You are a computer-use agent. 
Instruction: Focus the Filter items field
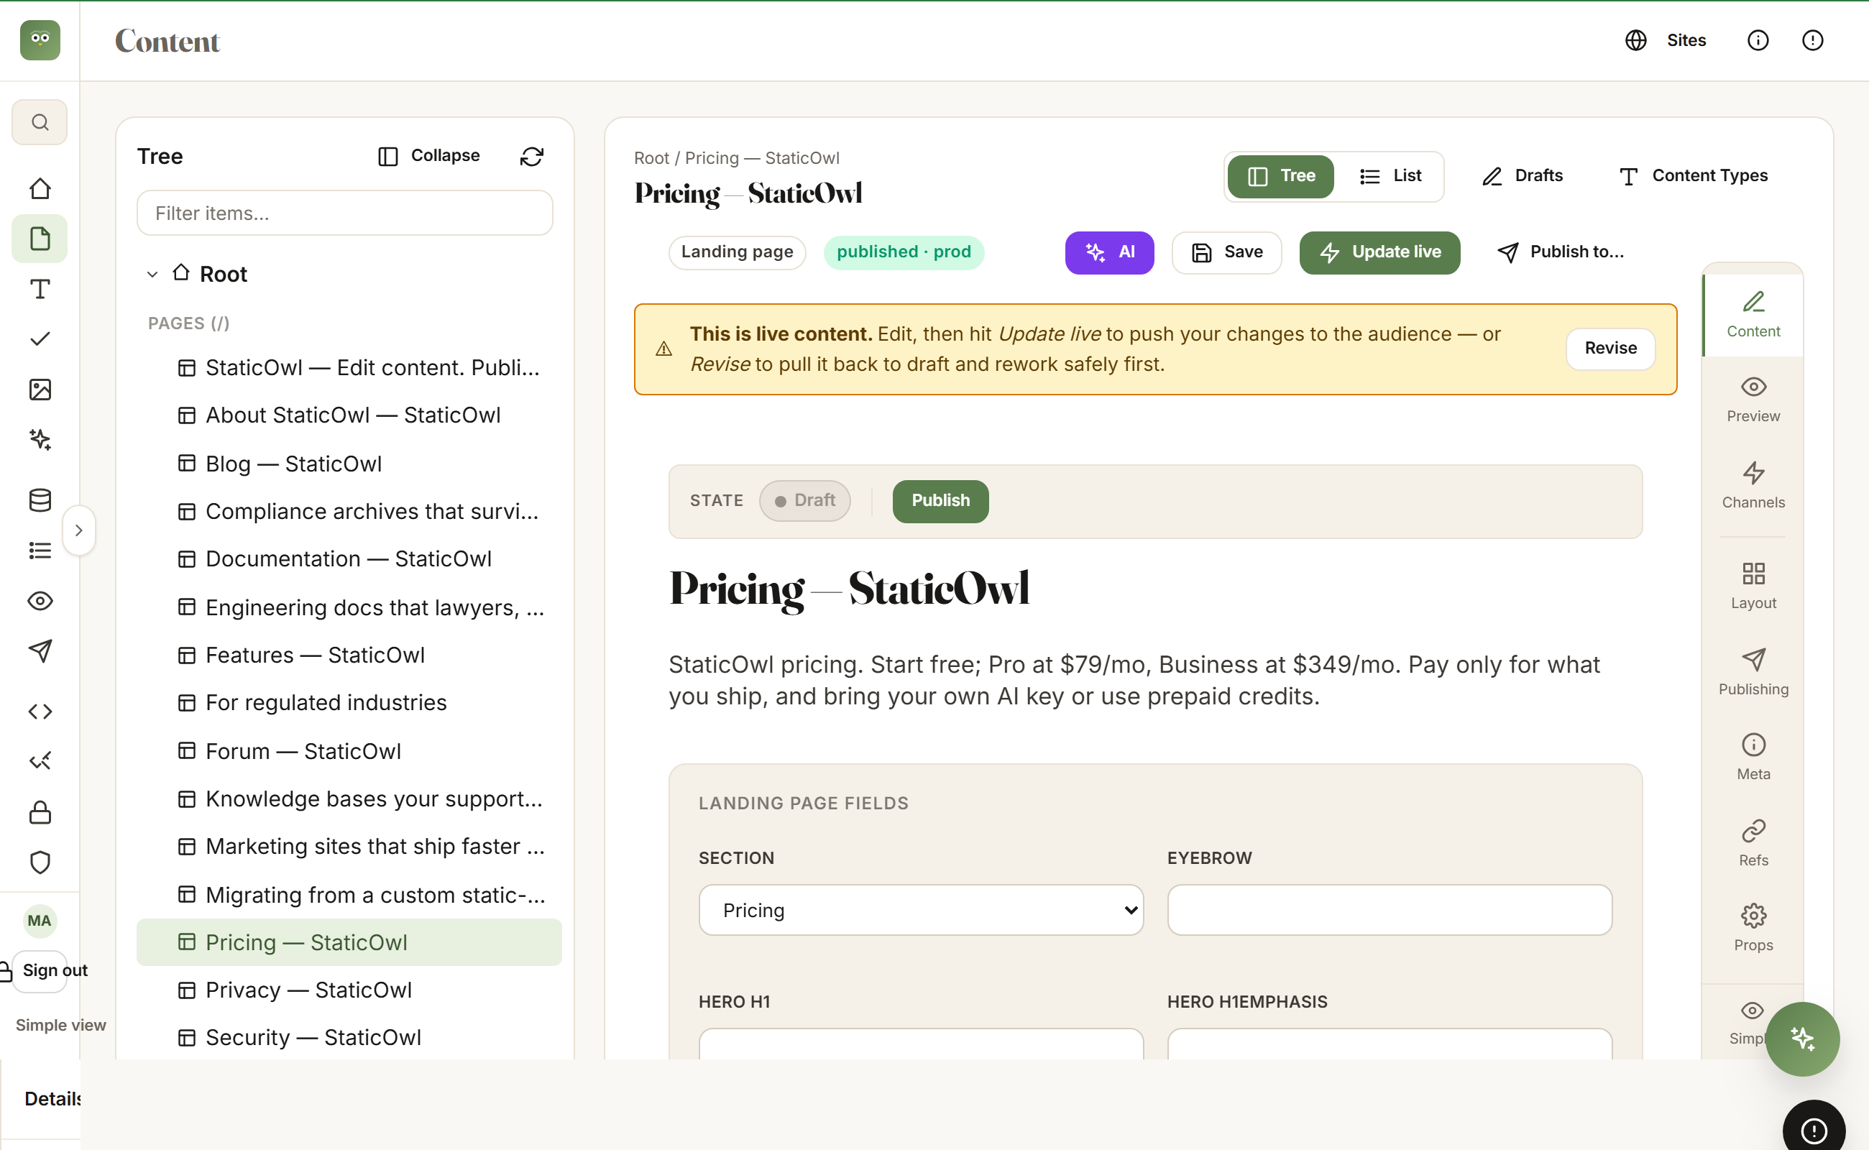point(344,213)
